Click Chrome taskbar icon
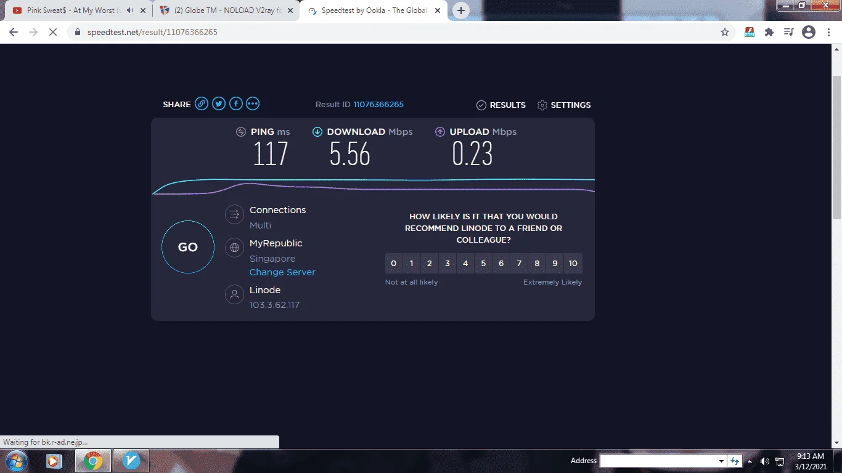842x473 pixels. pos(93,461)
